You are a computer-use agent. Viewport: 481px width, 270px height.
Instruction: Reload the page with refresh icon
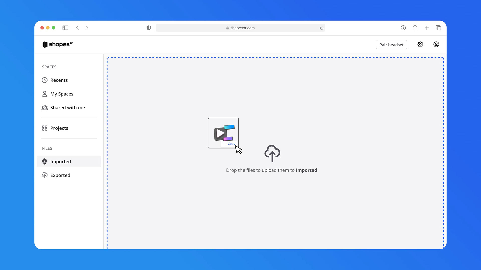click(322, 28)
